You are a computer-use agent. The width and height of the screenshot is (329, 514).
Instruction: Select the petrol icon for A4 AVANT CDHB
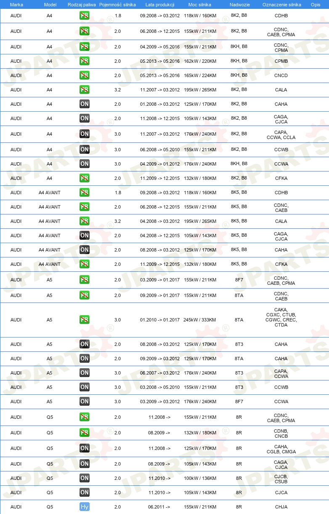coord(85,193)
